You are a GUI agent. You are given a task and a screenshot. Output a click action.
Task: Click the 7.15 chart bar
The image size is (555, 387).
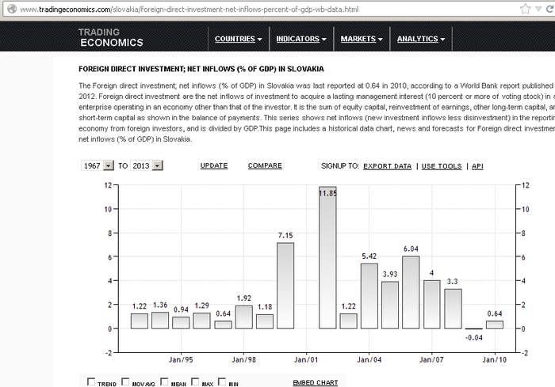coord(285,286)
